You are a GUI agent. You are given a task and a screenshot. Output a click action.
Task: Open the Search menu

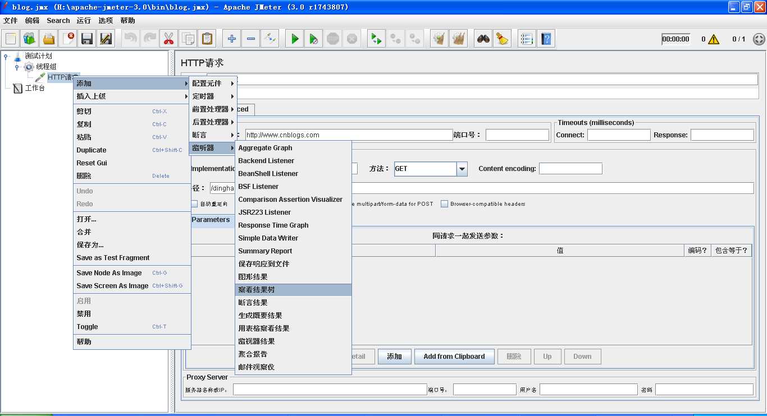(58, 20)
